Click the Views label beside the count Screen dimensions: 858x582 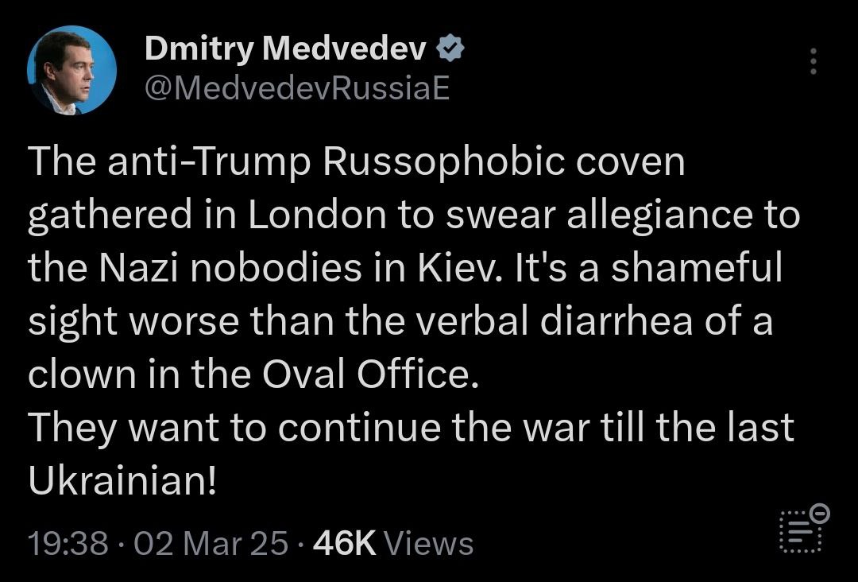(x=429, y=544)
